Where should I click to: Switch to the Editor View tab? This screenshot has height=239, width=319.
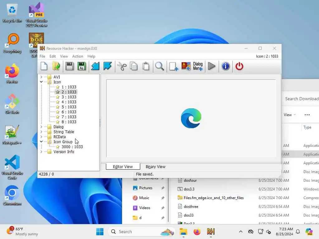pos(123,167)
